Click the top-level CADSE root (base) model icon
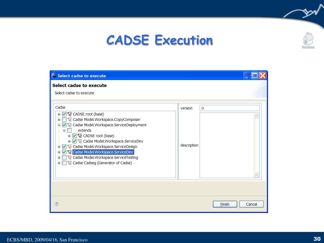The width and height of the screenshot is (324, 243). tap(69, 114)
